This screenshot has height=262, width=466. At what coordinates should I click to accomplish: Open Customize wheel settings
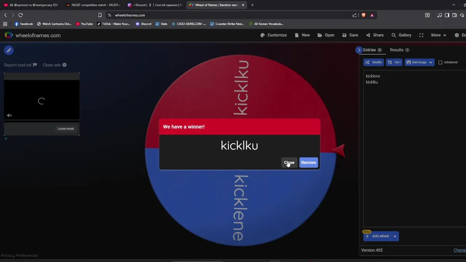click(x=273, y=35)
